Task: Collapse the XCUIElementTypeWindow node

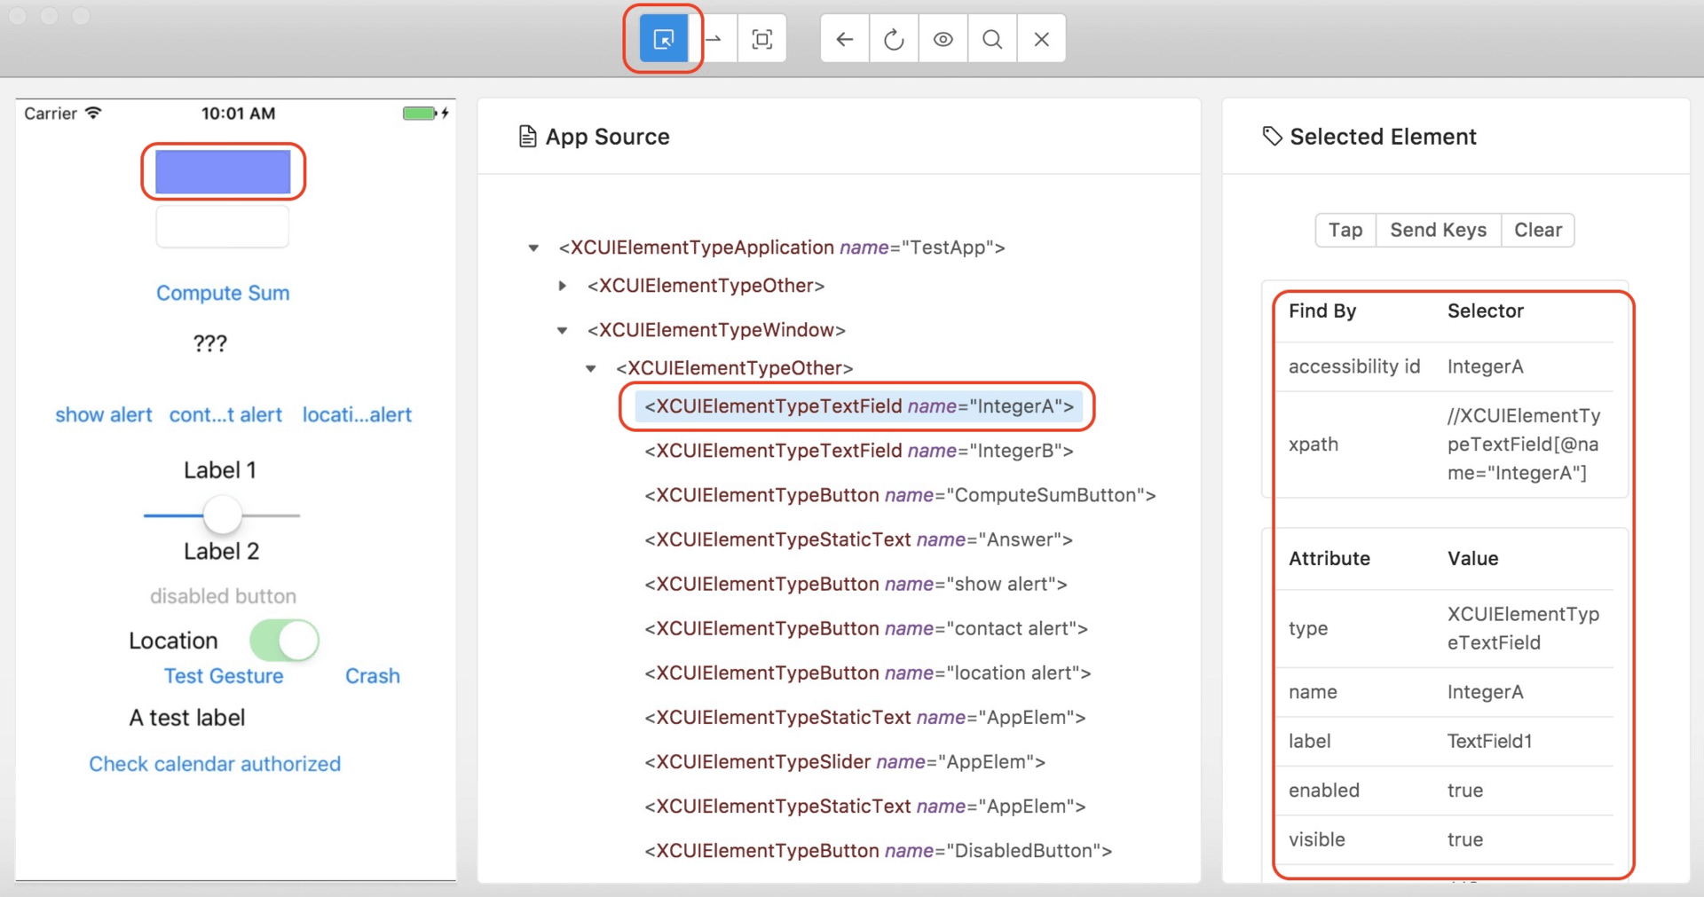Action: 563,330
